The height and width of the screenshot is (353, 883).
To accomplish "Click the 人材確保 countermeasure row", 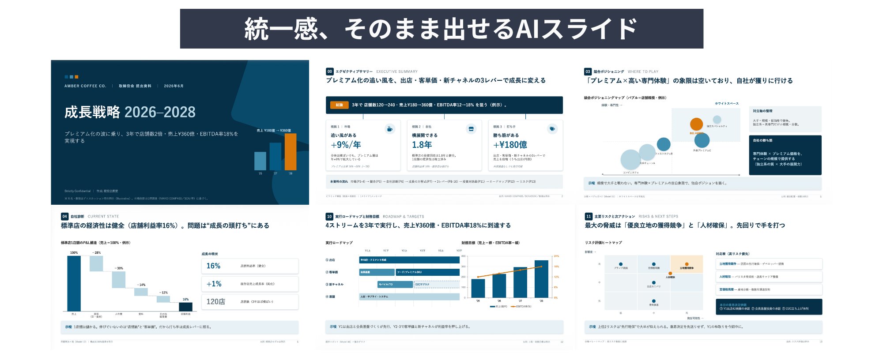I will pyautogui.click(x=769, y=277).
